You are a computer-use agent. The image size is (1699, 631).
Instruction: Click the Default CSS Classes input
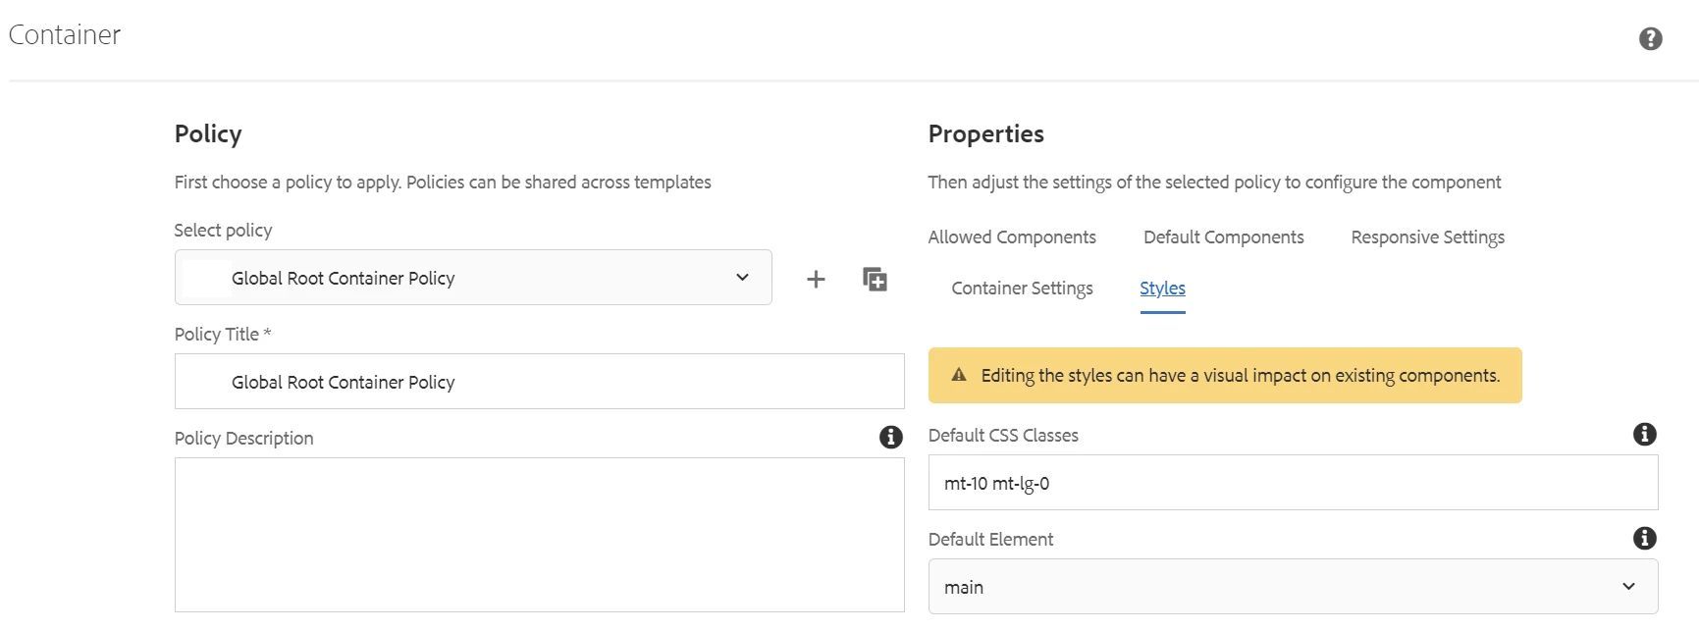click(1293, 483)
